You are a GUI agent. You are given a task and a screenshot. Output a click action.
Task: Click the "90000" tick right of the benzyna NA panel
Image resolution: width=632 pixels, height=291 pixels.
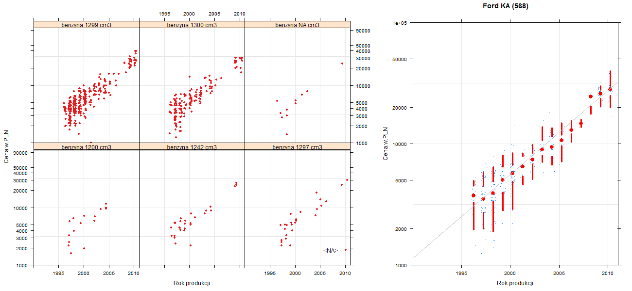tap(363, 31)
